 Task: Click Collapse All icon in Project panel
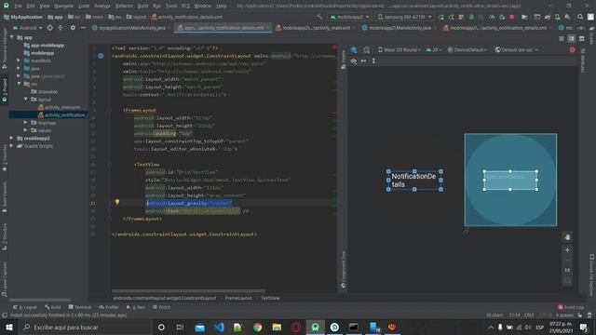pos(60,28)
